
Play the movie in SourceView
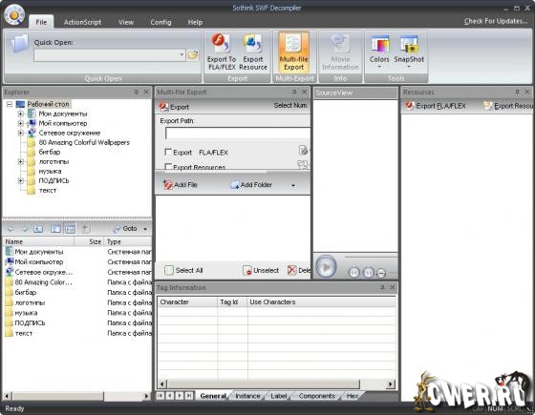326,267
